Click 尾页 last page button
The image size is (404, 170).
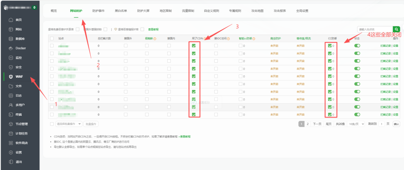coord(329,124)
